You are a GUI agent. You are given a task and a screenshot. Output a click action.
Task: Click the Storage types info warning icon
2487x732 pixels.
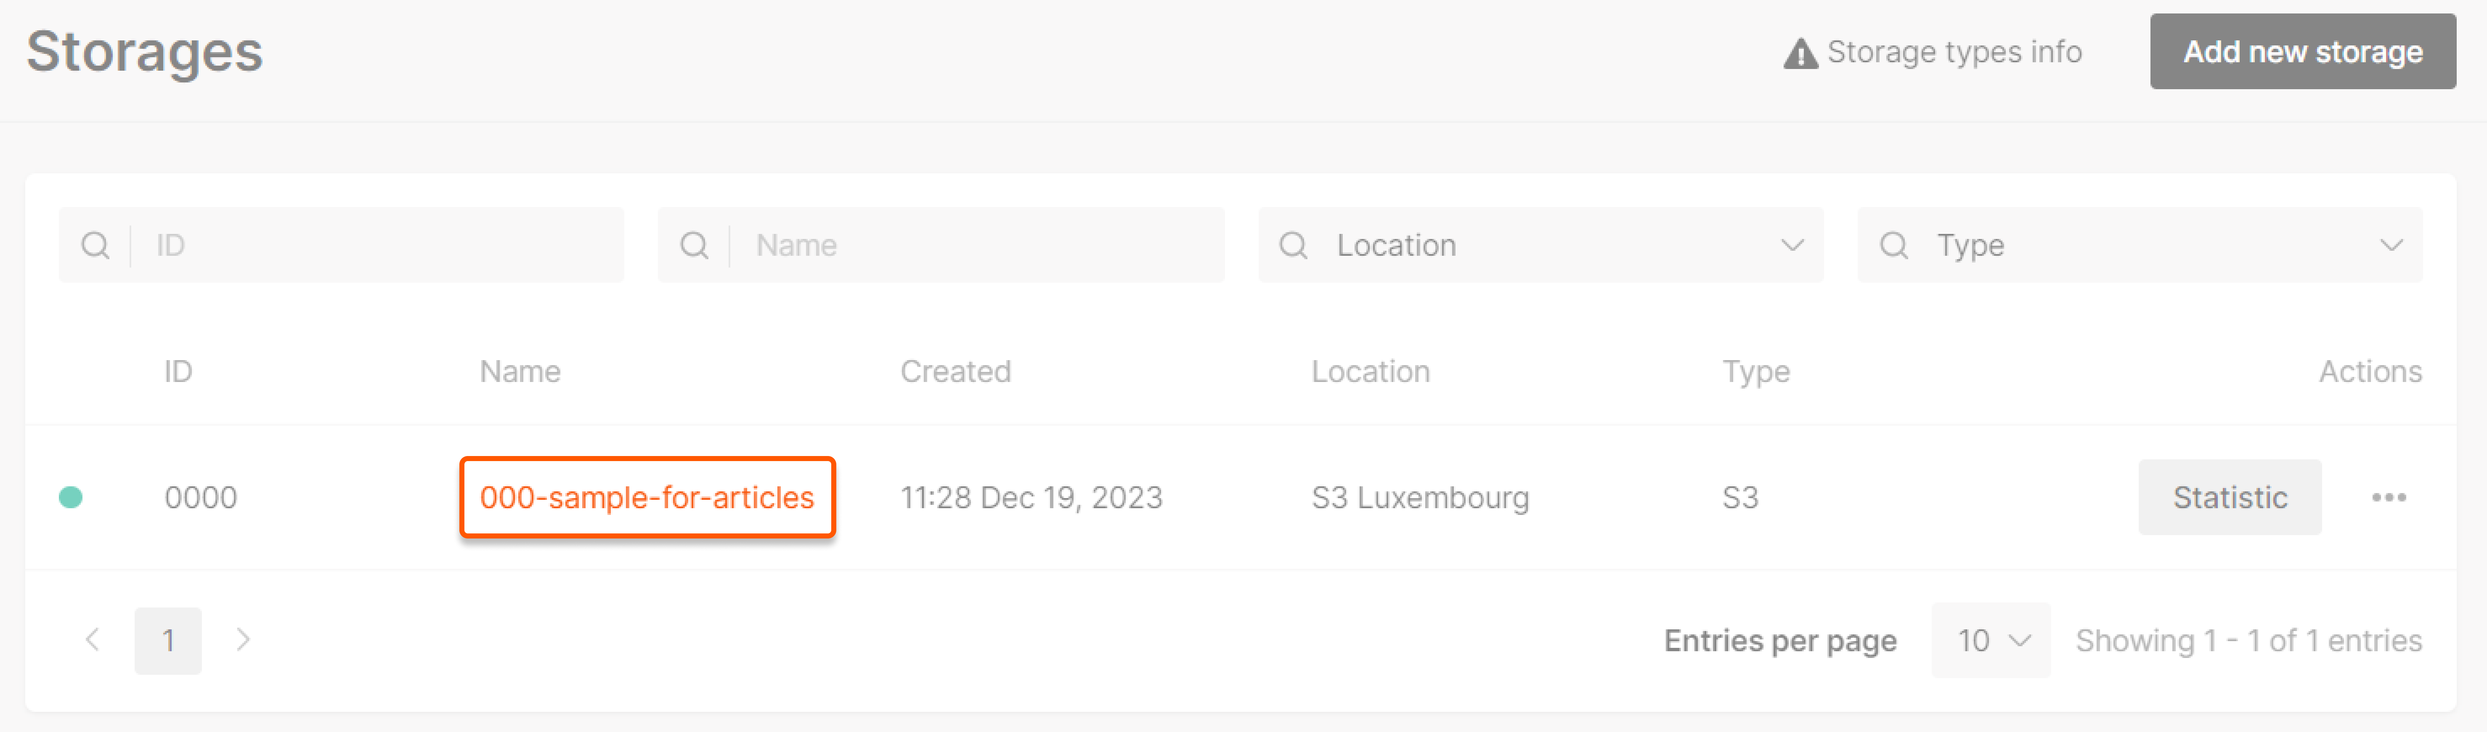click(x=1800, y=53)
